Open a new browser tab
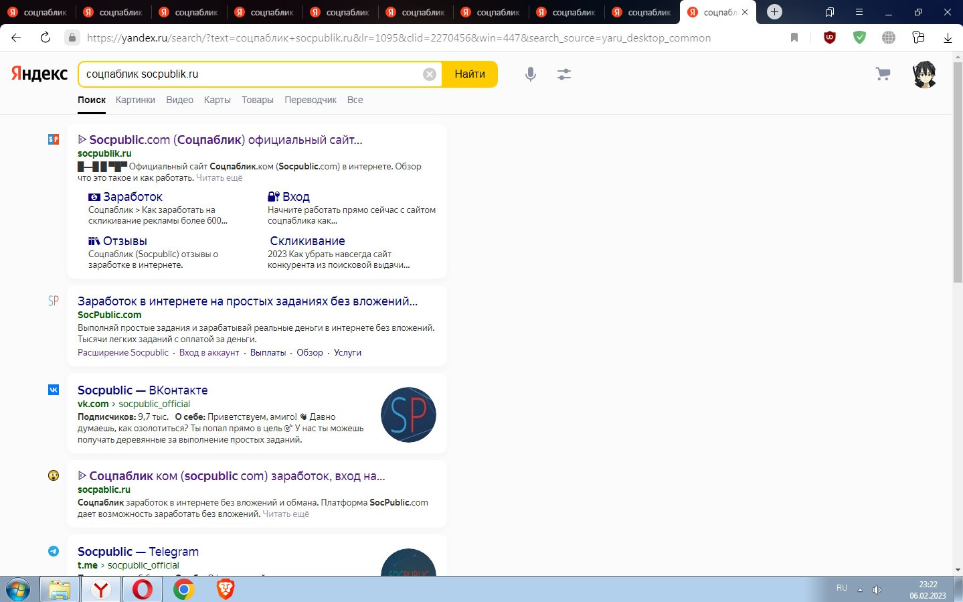 (x=774, y=12)
